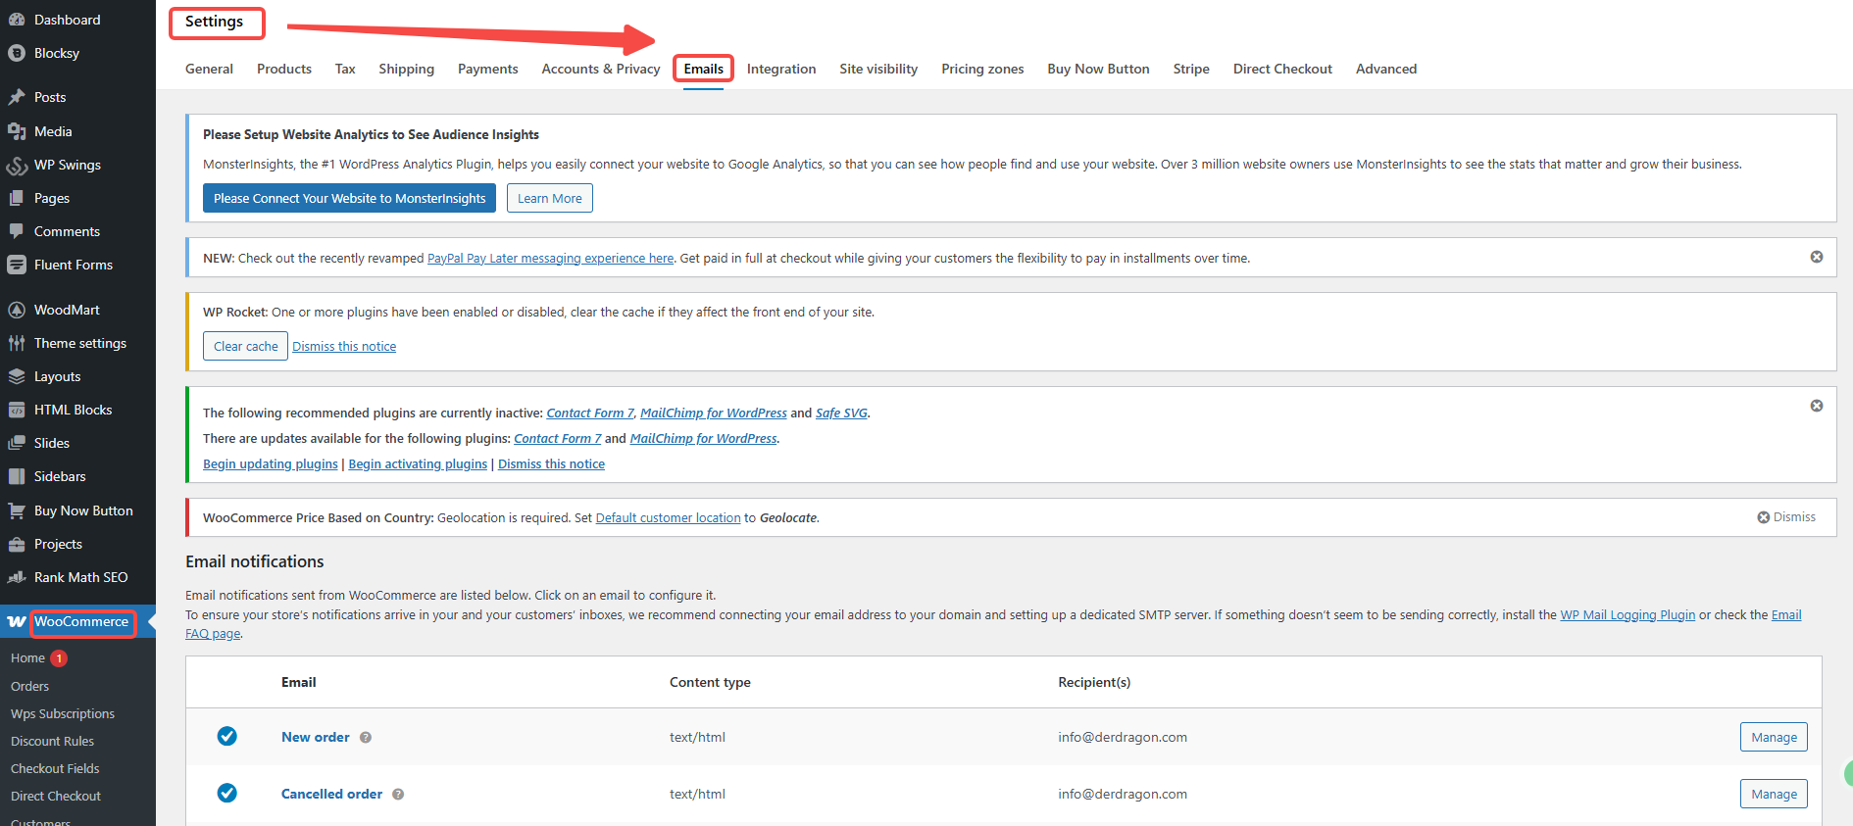Click the Projects briefcase icon
Viewport: 1853px width, 826px height.
click(x=17, y=544)
